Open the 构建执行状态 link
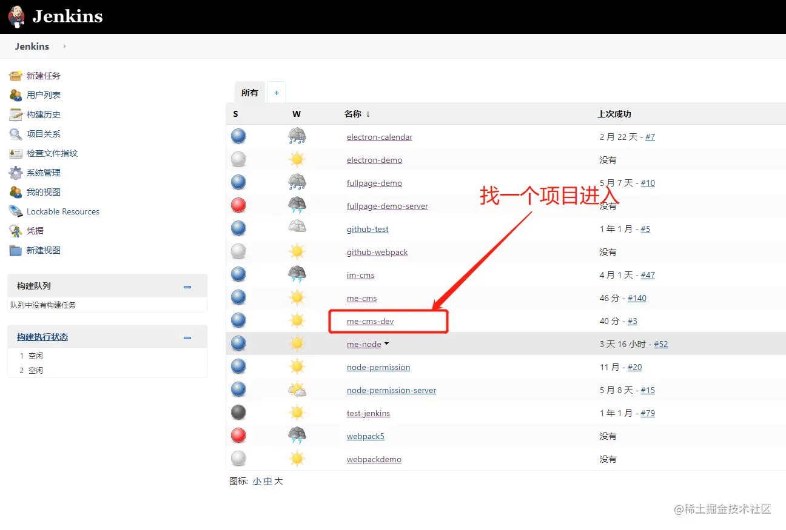The image size is (786, 530). (x=42, y=337)
